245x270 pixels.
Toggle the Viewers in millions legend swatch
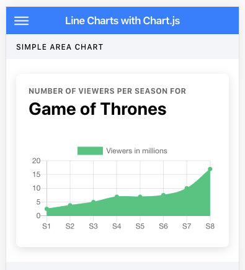90,151
